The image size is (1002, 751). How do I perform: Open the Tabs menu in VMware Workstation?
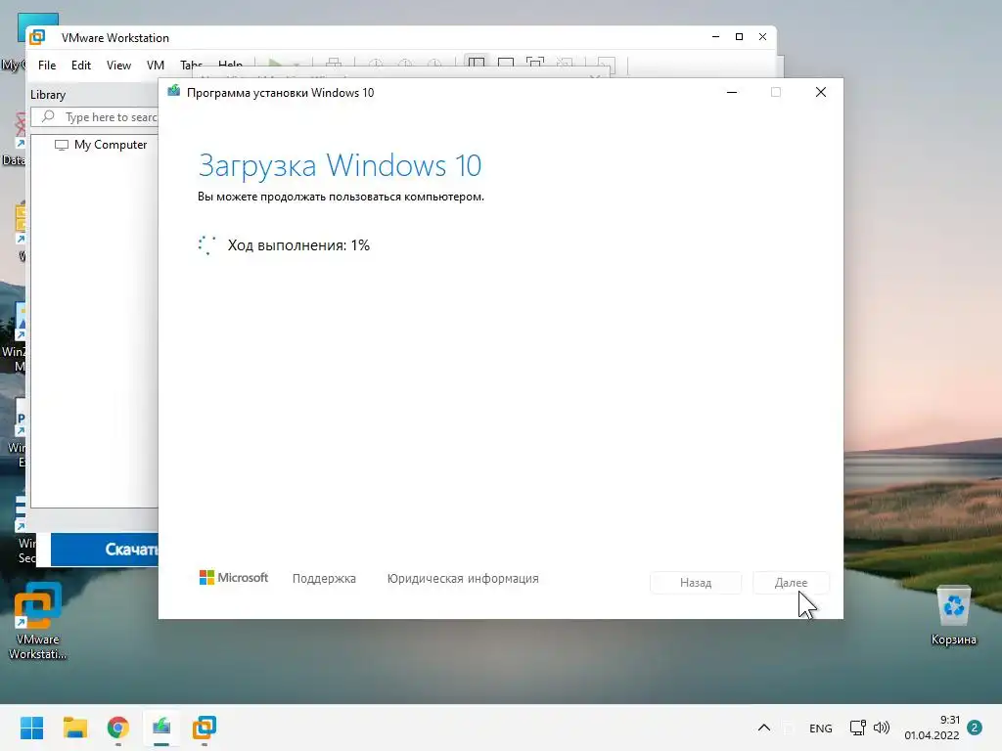coord(191,66)
